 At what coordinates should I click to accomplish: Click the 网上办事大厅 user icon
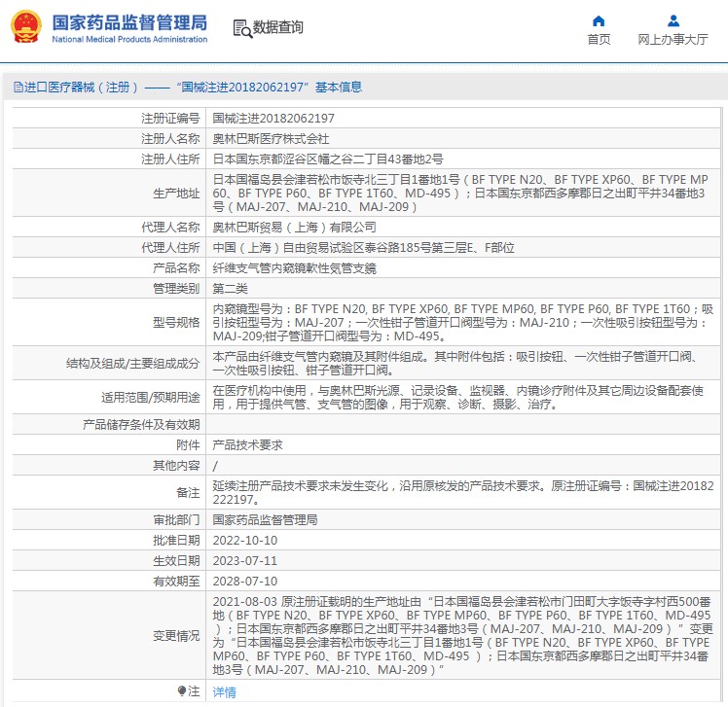[673, 20]
